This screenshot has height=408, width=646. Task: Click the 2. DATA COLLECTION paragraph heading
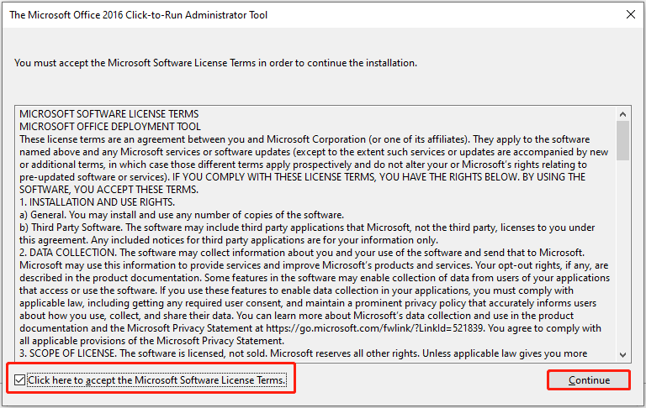coord(67,253)
